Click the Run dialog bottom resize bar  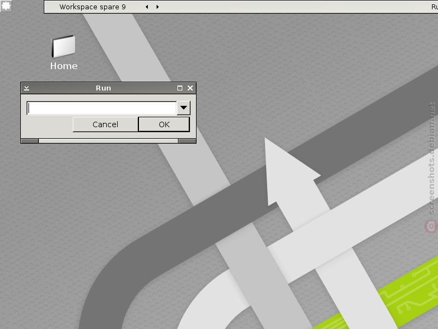click(x=108, y=141)
